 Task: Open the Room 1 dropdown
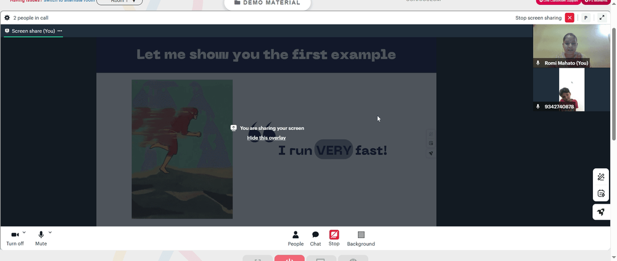pos(119,2)
